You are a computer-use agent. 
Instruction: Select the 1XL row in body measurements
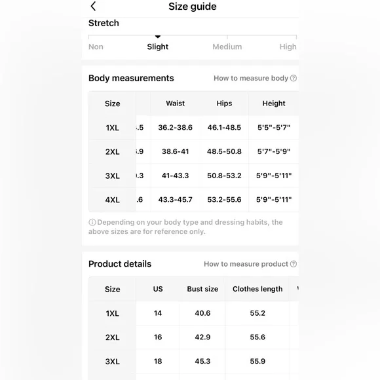click(x=194, y=128)
